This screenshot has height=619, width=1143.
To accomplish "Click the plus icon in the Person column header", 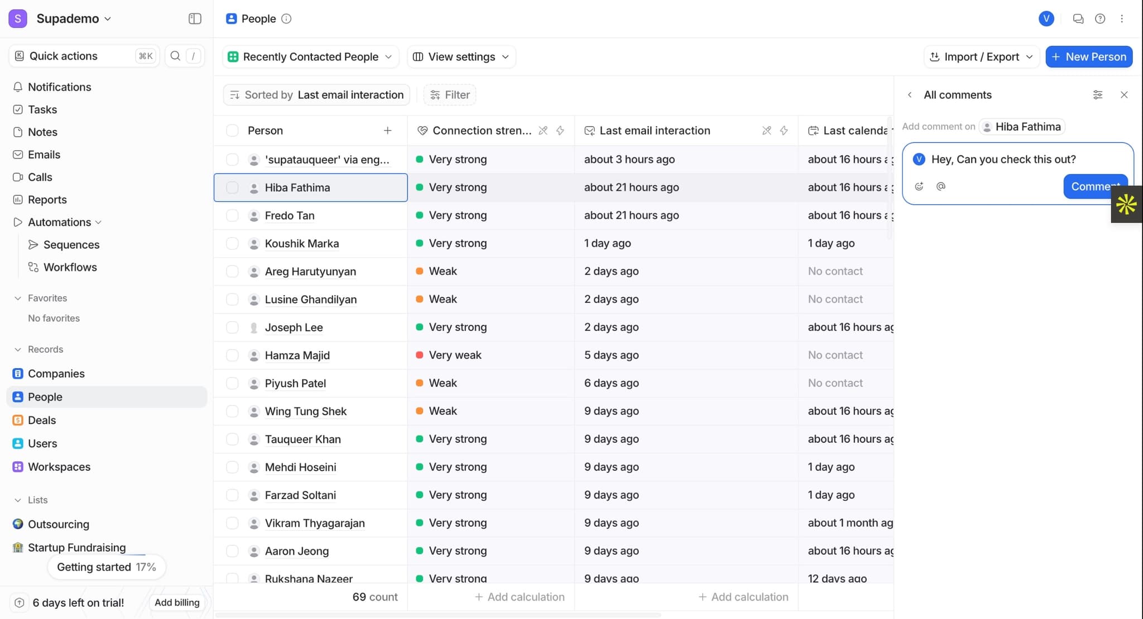I will [387, 130].
